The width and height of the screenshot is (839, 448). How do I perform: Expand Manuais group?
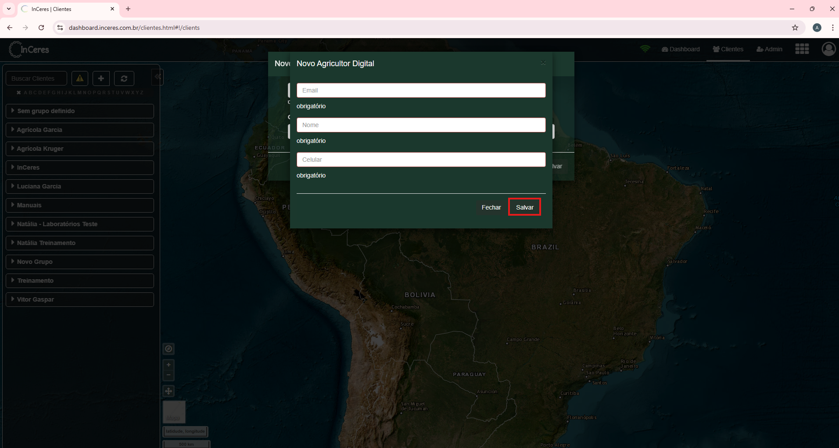click(80, 205)
